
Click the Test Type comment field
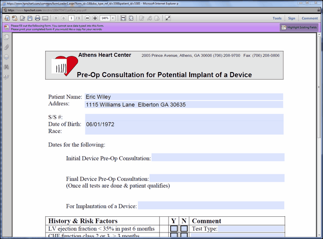[x=251, y=229]
